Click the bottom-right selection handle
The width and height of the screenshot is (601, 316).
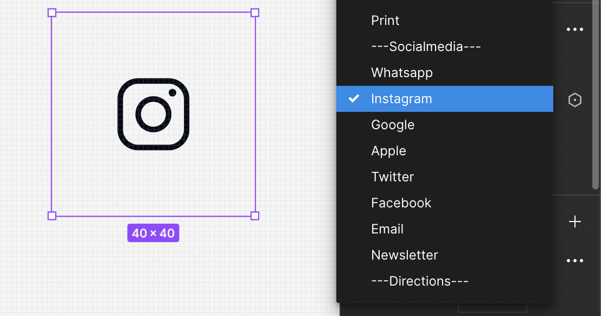pos(255,216)
